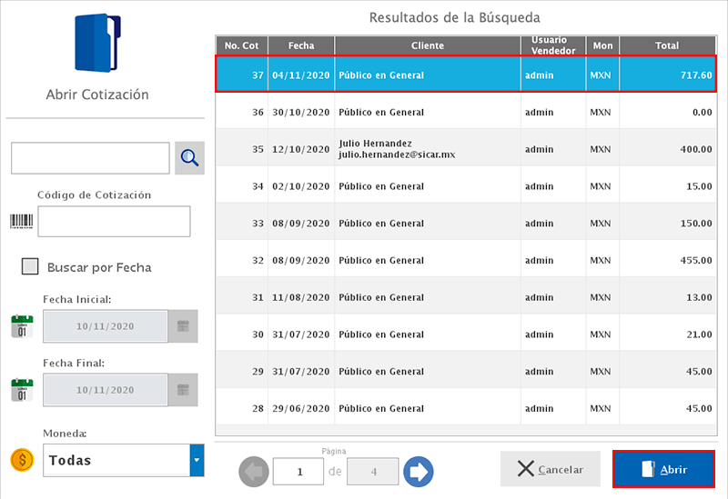Sort by Cliente column header

[x=428, y=45]
